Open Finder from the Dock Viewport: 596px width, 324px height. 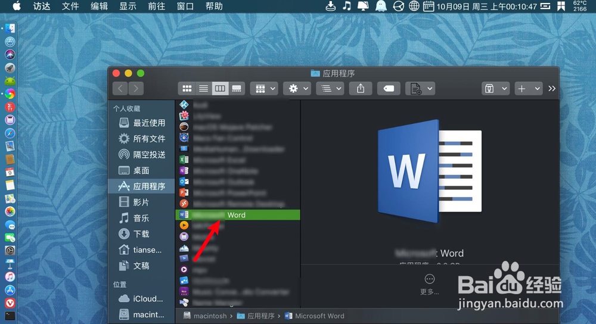point(10,28)
